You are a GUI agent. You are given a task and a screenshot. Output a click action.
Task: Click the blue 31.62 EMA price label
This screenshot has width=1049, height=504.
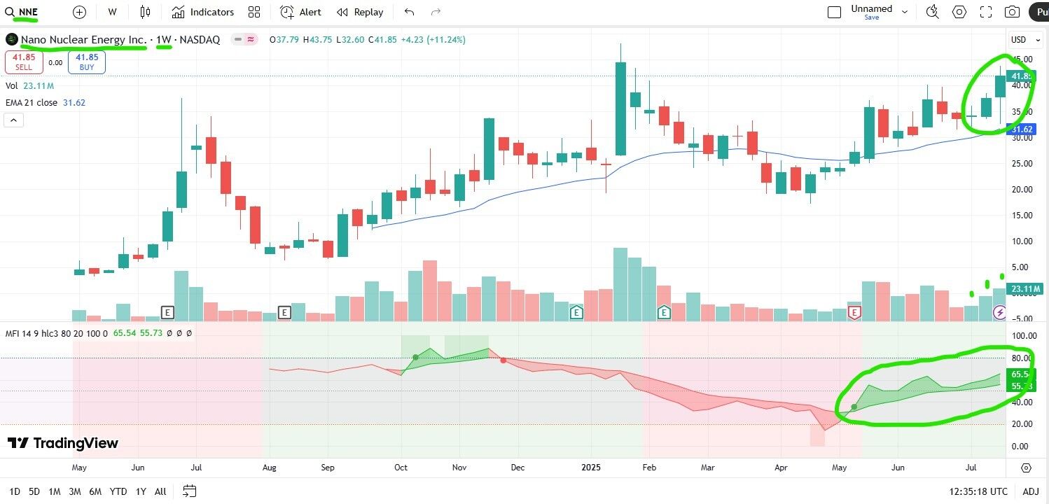(x=1022, y=129)
